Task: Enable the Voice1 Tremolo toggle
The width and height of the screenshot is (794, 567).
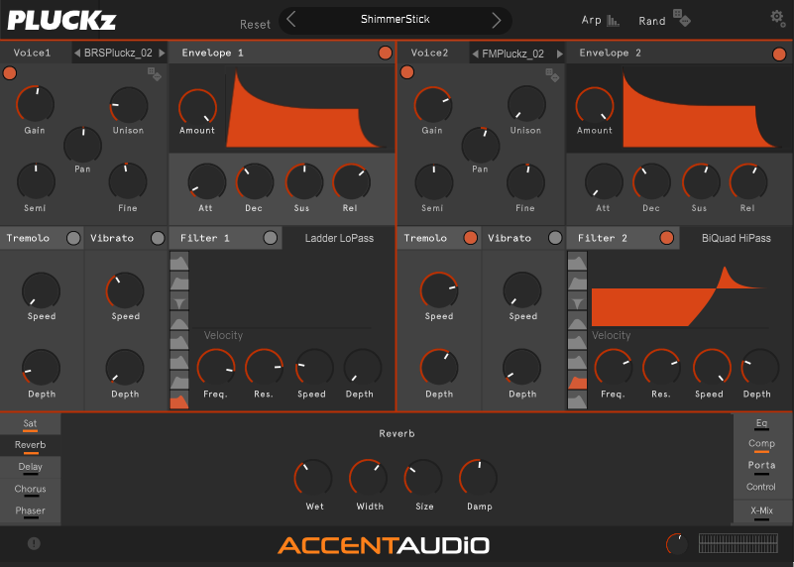Action: 73,238
